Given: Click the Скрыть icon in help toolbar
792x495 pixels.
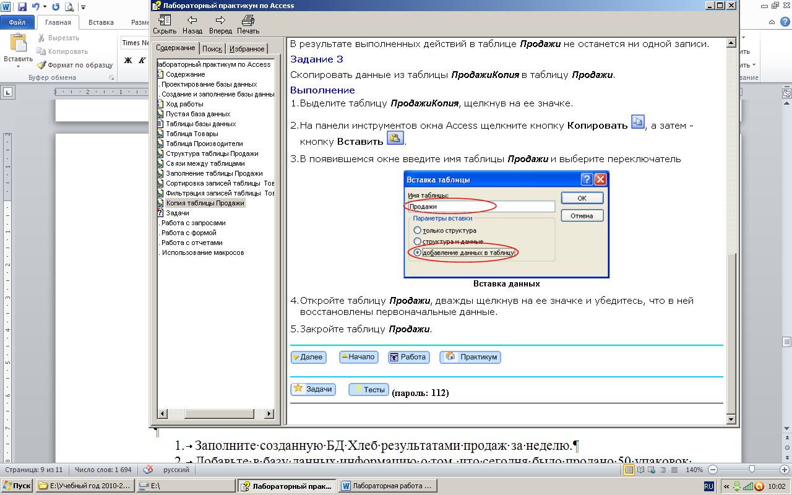Looking at the screenshot, I should [165, 20].
